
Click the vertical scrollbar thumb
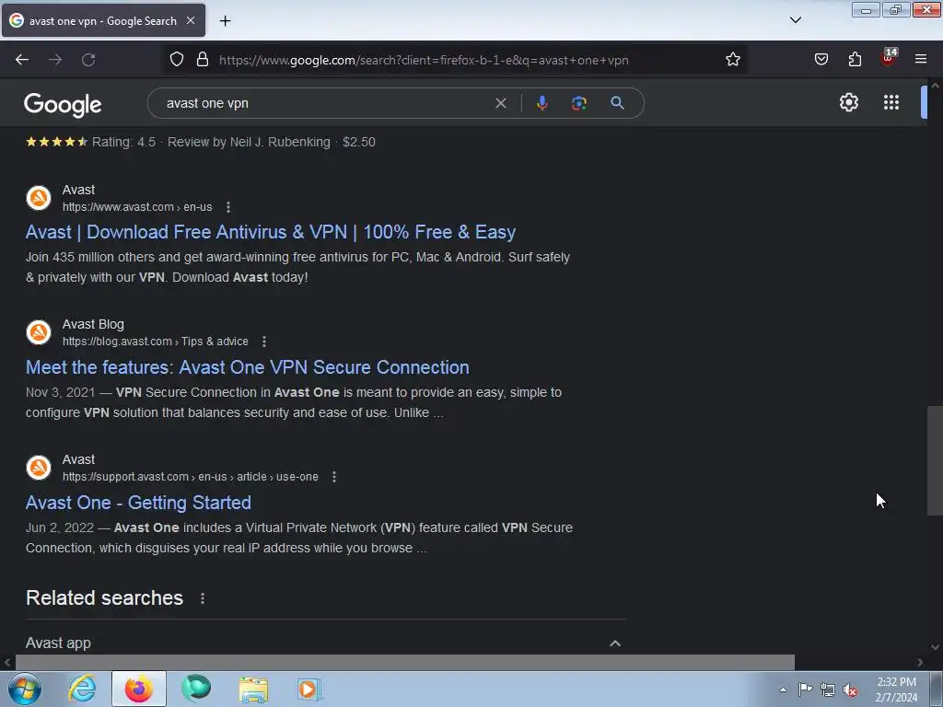pyautogui.click(x=935, y=461)
